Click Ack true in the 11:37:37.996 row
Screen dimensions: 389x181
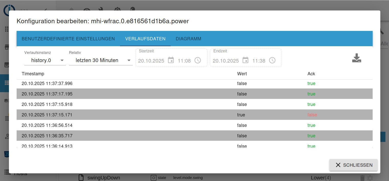[311, 83]
